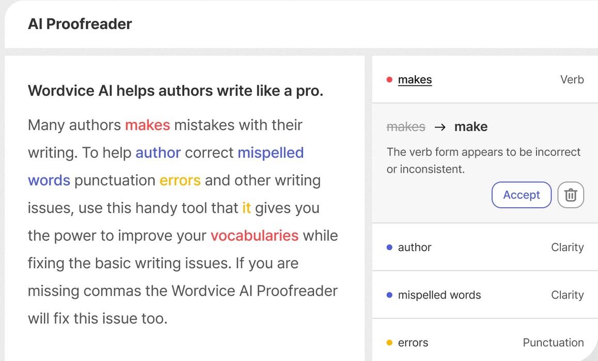Click the yellow dot beside errors suggestion
The width and height of the screenshot is (598, 361).
coord(389,343)
